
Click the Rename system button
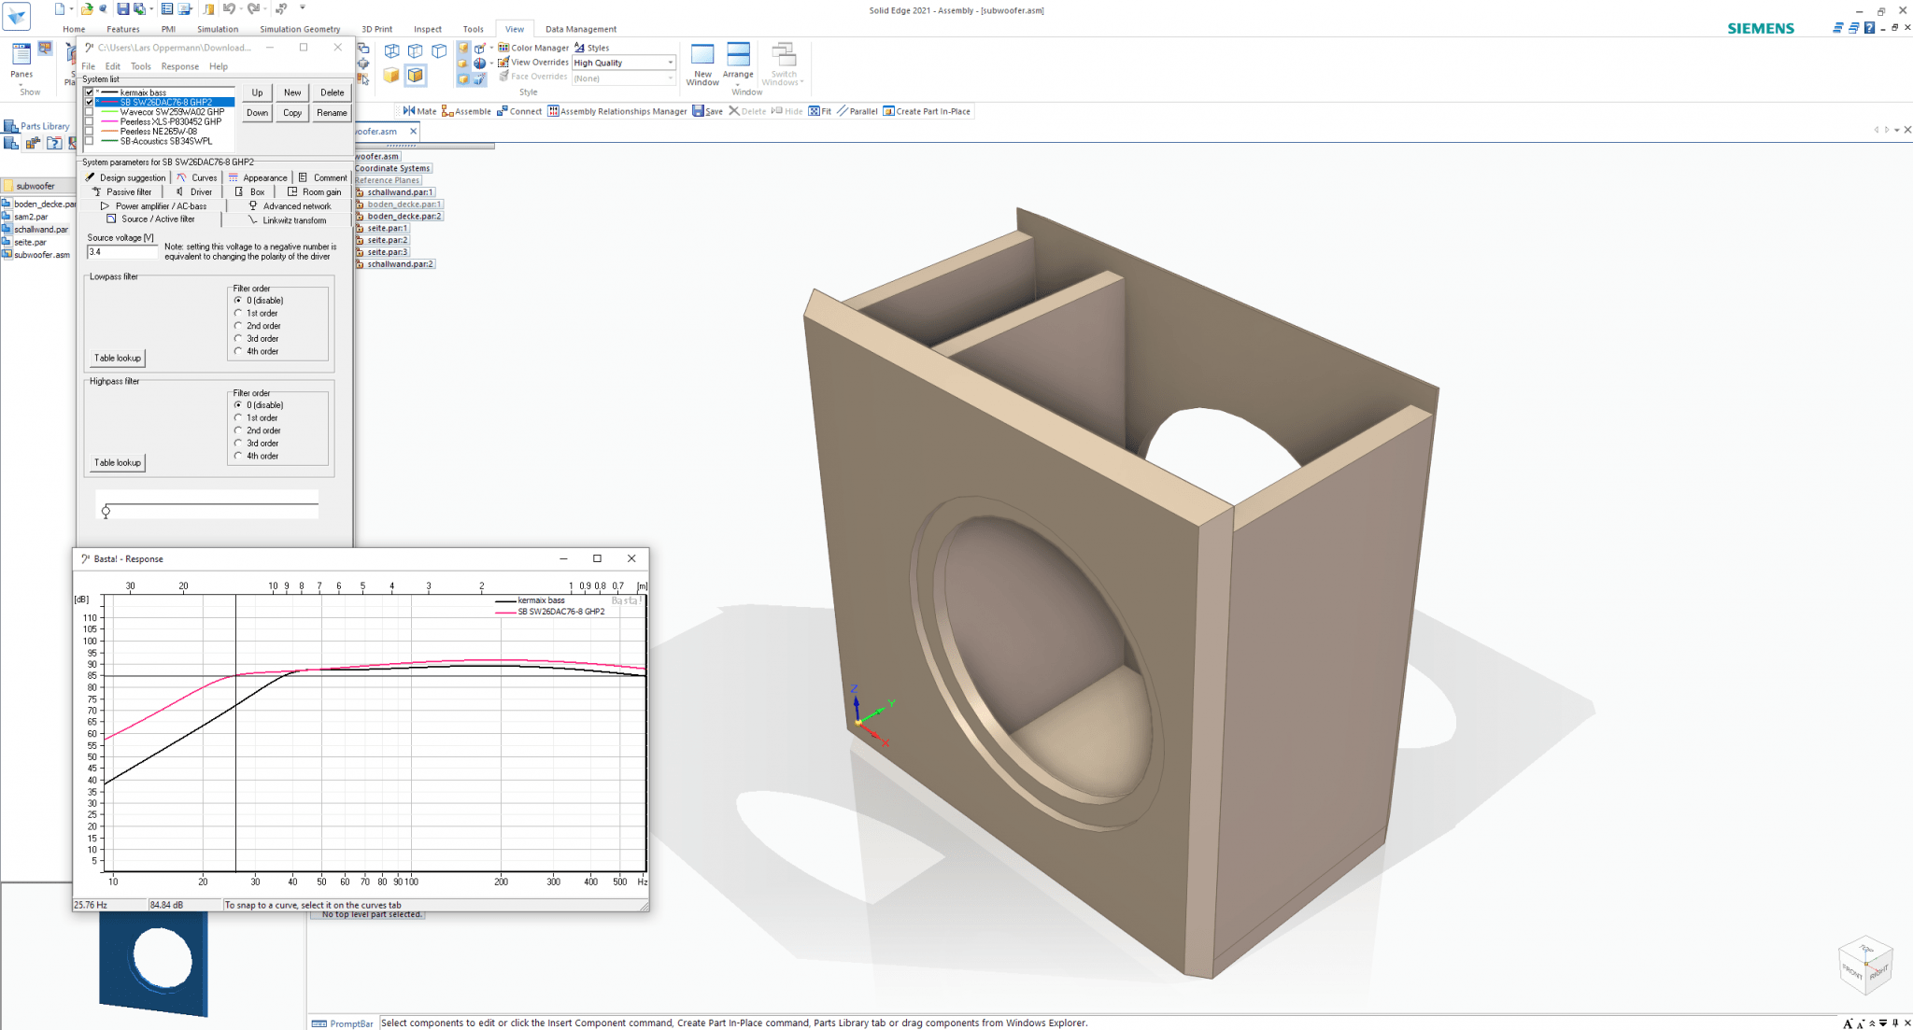pyautogui.click(x=332, y=113)
